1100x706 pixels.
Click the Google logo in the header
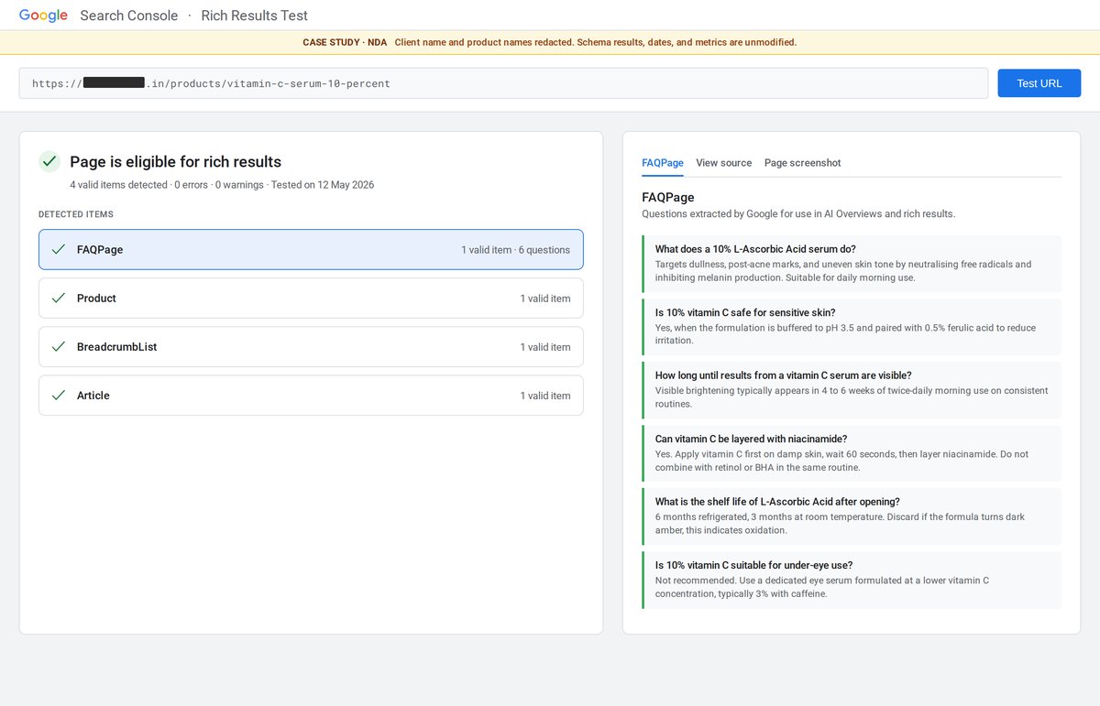point(43,16)
